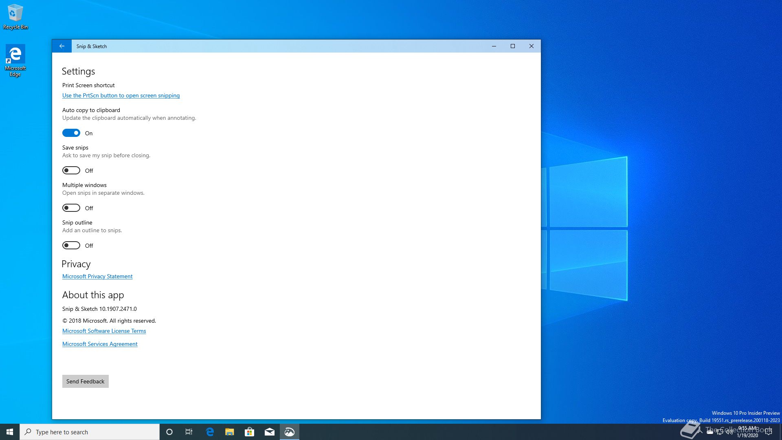Minimize the Snip & Sketch window
Image resolution: width=782 pixels, height=440 pixels.
pyautogui.click(x=494, y=46)
